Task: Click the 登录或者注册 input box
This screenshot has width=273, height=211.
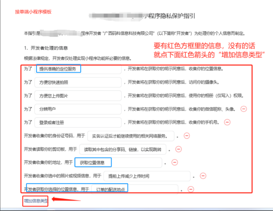Action: tap(78, 122)
